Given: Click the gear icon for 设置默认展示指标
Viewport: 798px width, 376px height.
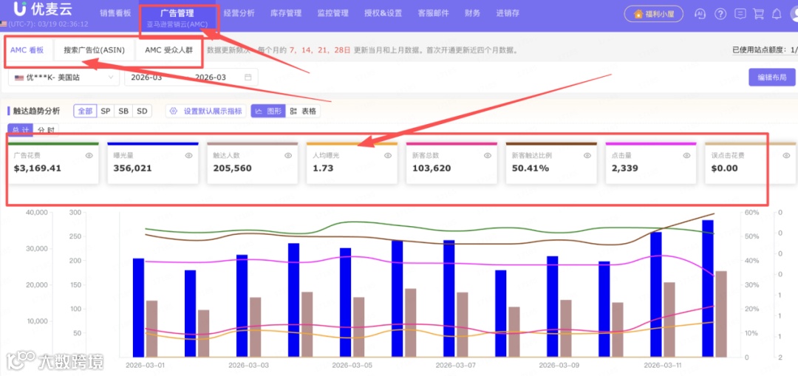Looking at the screenshot, I should click(x=174, y=111).
